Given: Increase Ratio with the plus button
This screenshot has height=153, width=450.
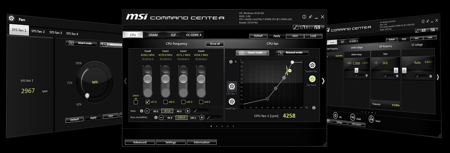Looking at the screenshot, I should click(187, 111).
